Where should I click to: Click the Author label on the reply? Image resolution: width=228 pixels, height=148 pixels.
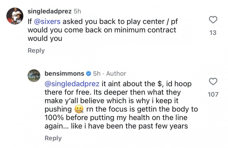point(116,73)
